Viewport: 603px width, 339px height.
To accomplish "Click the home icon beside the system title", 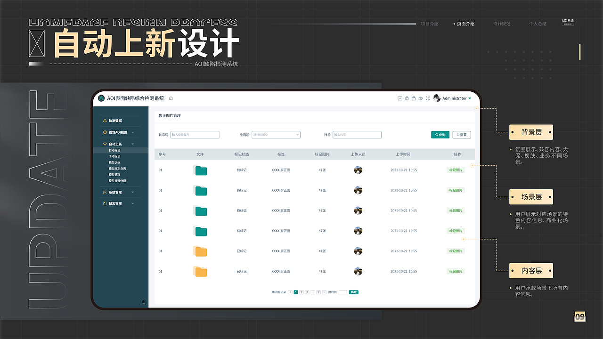I will pyautogui.click(x=171, y=98).
